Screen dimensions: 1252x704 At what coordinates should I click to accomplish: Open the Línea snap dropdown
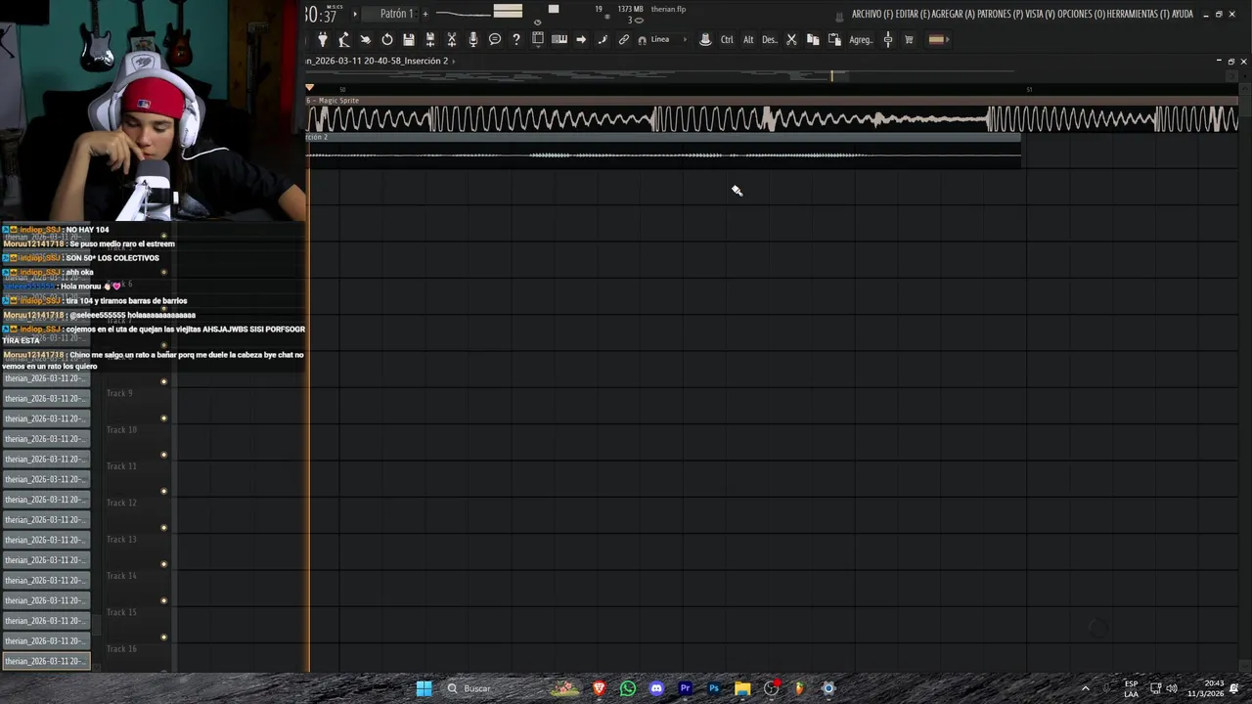(669, 40)
